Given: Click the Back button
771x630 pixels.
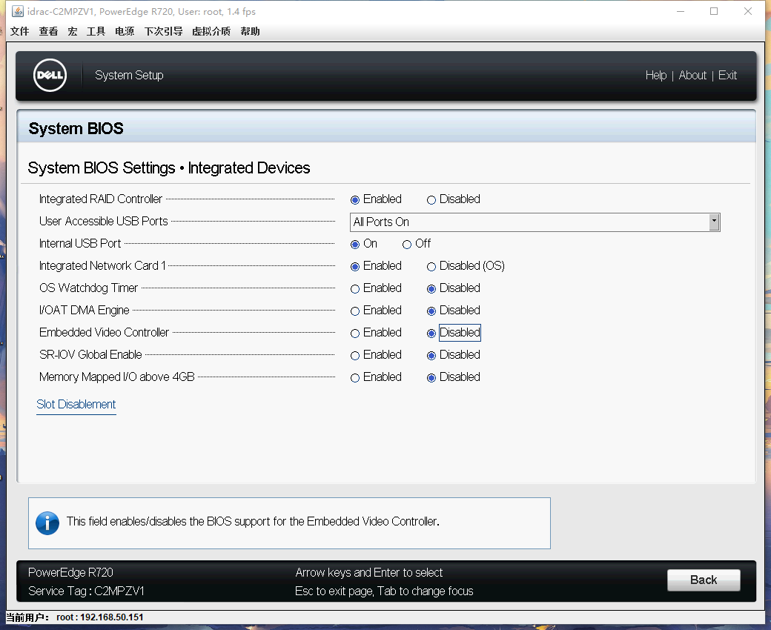Looking at the screenshot, I should [x=703, y=580].
